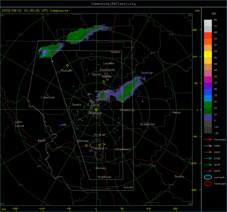The image size is (227, 212).
Task: Click the cyan current ellipse icon
Action: [x=208, y=177]
